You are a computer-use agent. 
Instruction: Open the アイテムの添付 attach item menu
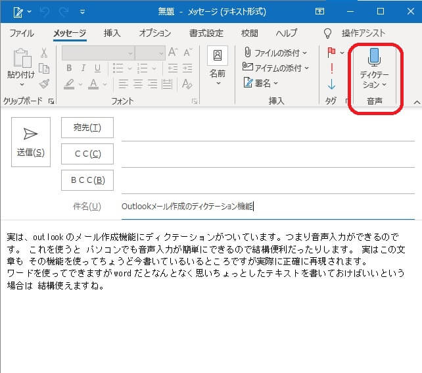[x=276, y=68]
